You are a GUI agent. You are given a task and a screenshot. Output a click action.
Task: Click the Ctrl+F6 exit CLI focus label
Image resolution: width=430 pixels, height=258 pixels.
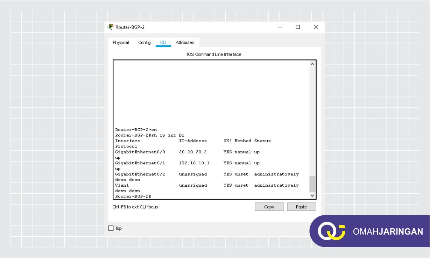pyautogui.click(x=135, y=207)
